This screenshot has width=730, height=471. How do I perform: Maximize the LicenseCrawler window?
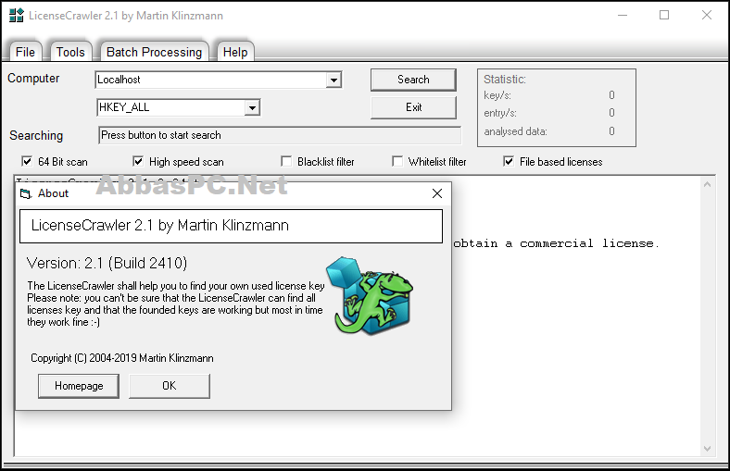(664, 16)
